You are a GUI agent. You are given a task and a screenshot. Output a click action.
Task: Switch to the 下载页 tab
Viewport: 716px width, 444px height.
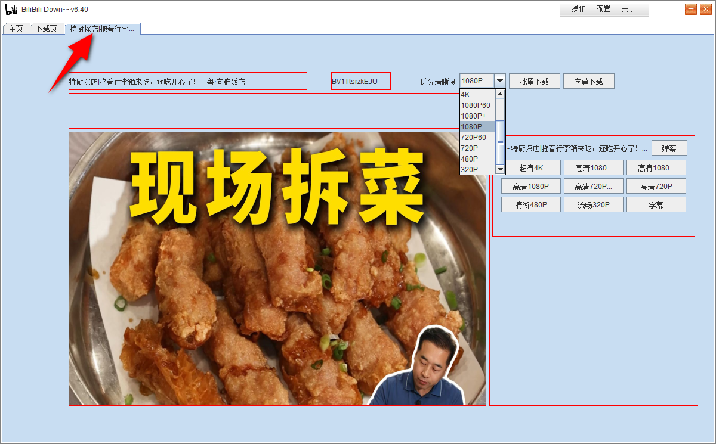(47, 27)
